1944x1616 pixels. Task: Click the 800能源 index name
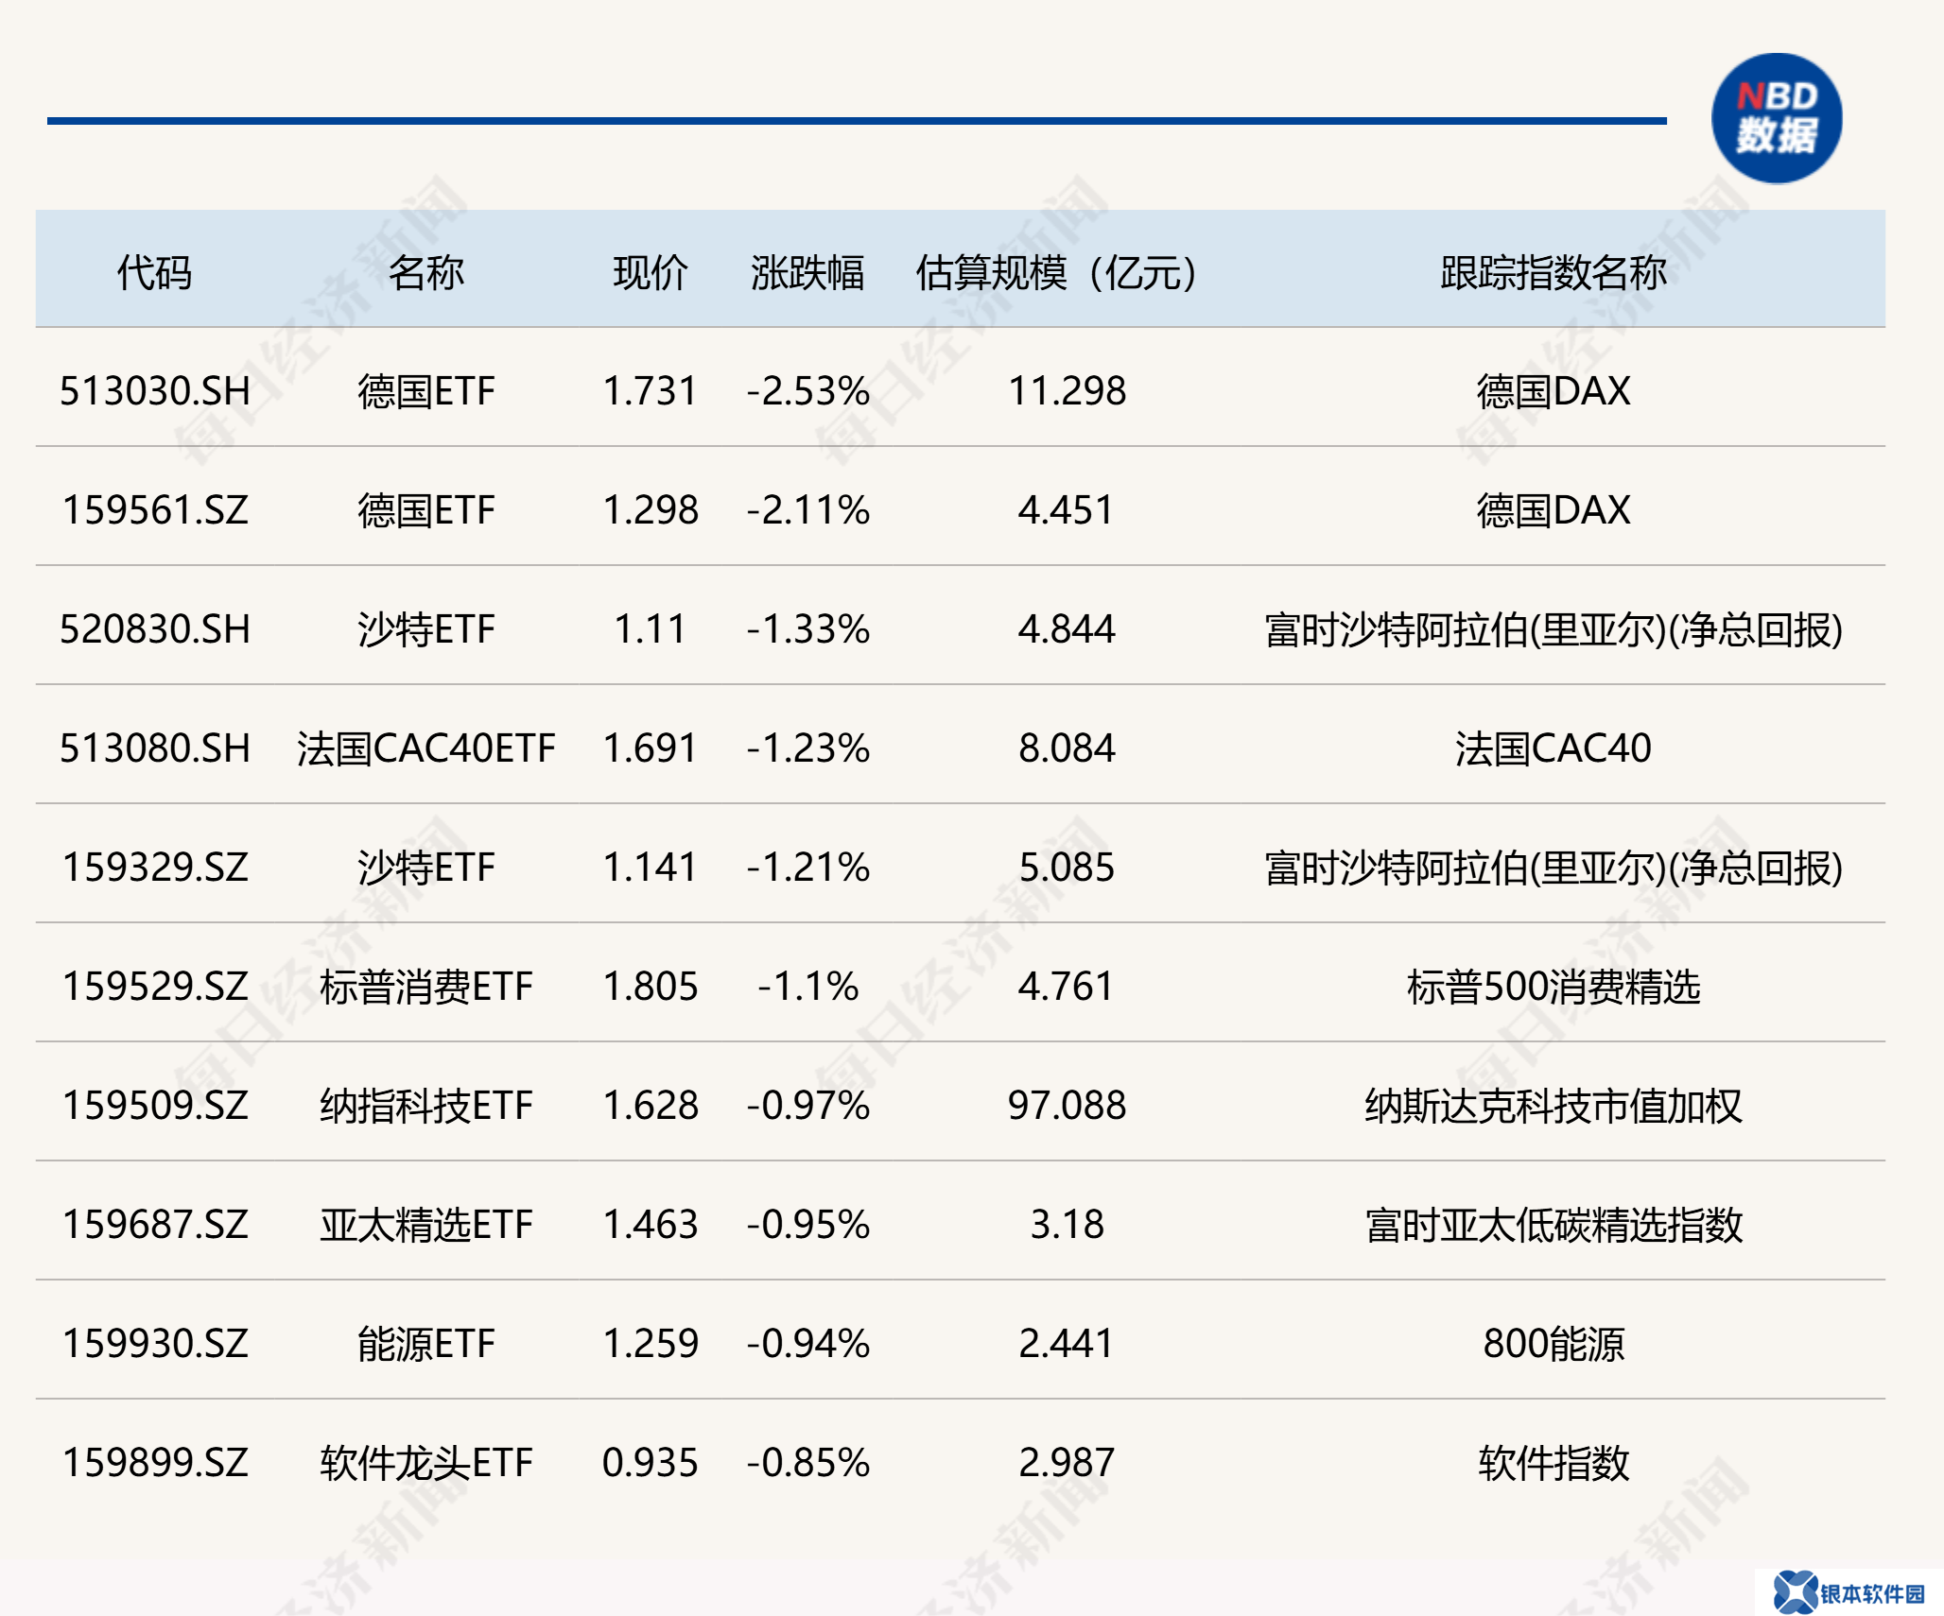[1553, 1344]
